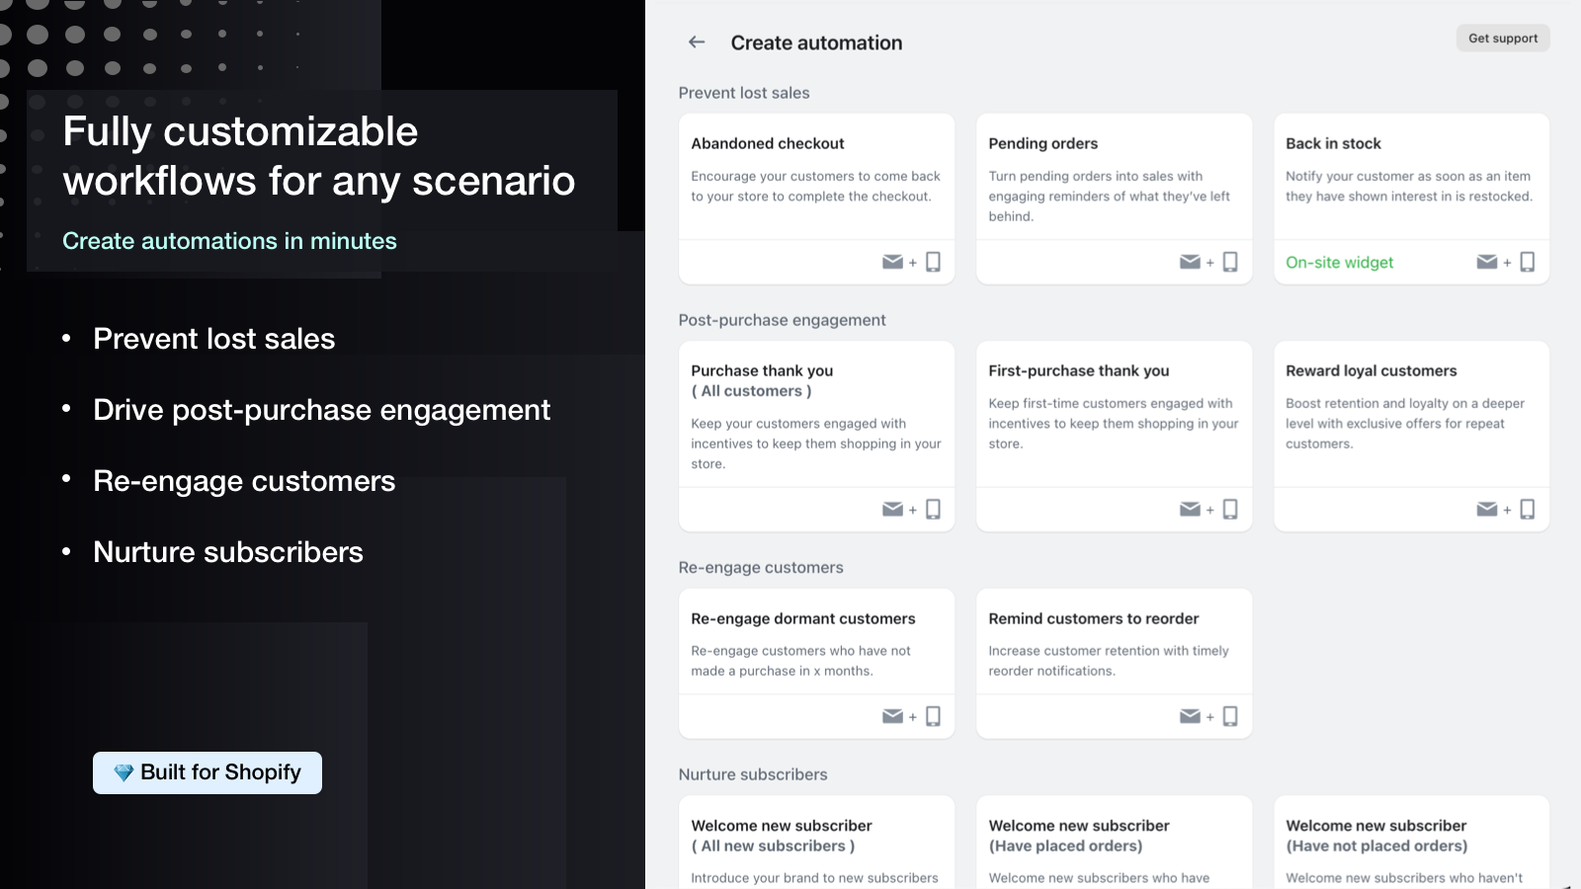The height and width of the screenshot is (889, 1581).
Task: Open Welcome new subscriber (Have not placed orders)
Action: point(1411,843)
